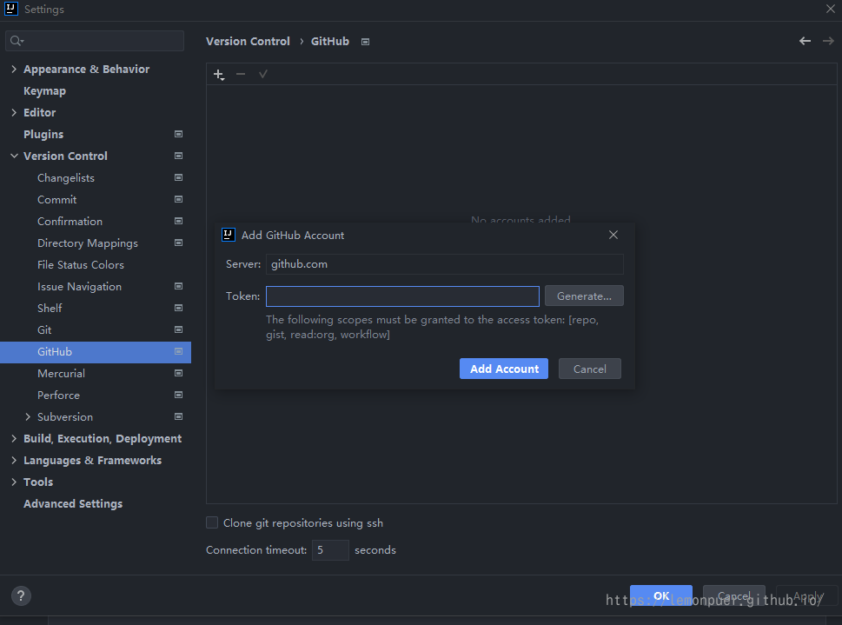The width and height of the screenshot is (842, 625).
Task: Select Commit settings
Action: tap(57, 199)
